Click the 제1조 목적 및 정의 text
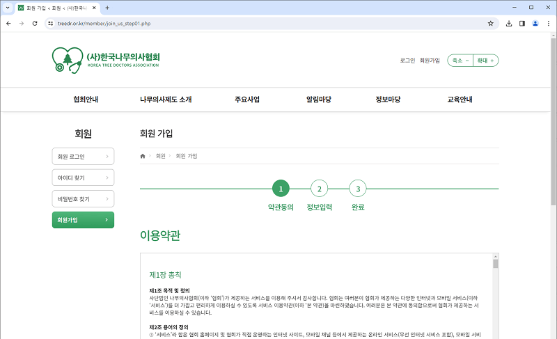The width and height of the screenshot is (557, 339). pos(169,290)
